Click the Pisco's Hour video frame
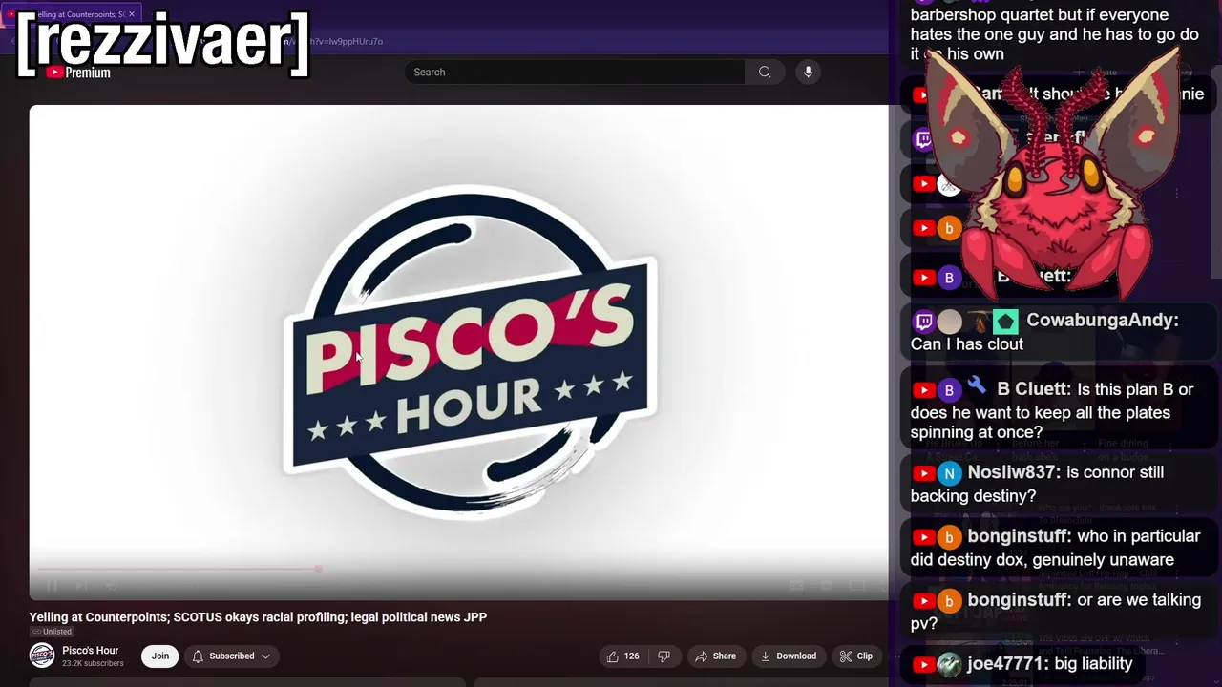Image resolution: width=1222 pixels, height=687 pixels. [x=458, y=351]
